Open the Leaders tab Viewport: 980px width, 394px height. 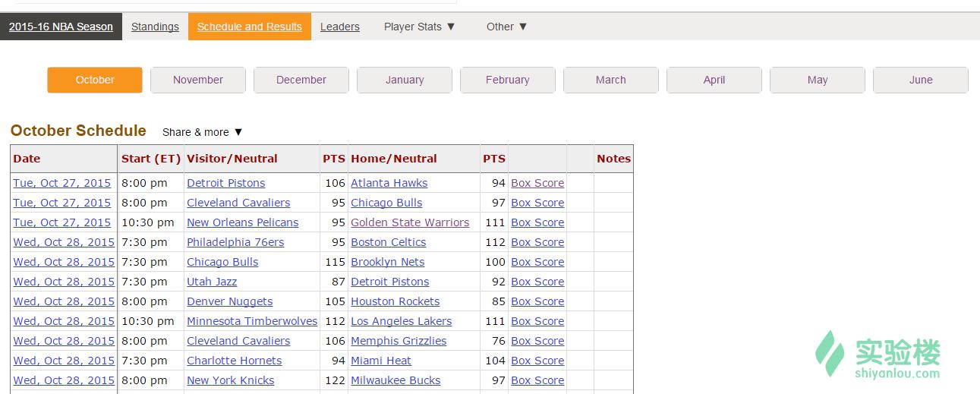tap(339, 27)
